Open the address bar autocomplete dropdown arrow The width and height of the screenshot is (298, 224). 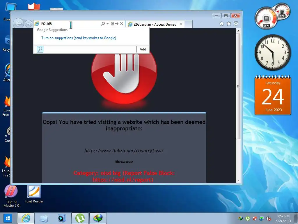click(107, 24)
